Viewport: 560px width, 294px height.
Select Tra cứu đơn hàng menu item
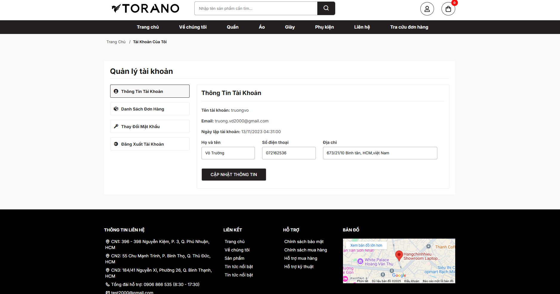409,27
